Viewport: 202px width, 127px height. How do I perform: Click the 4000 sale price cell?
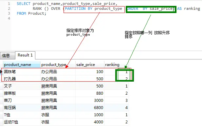coord(90,122)
